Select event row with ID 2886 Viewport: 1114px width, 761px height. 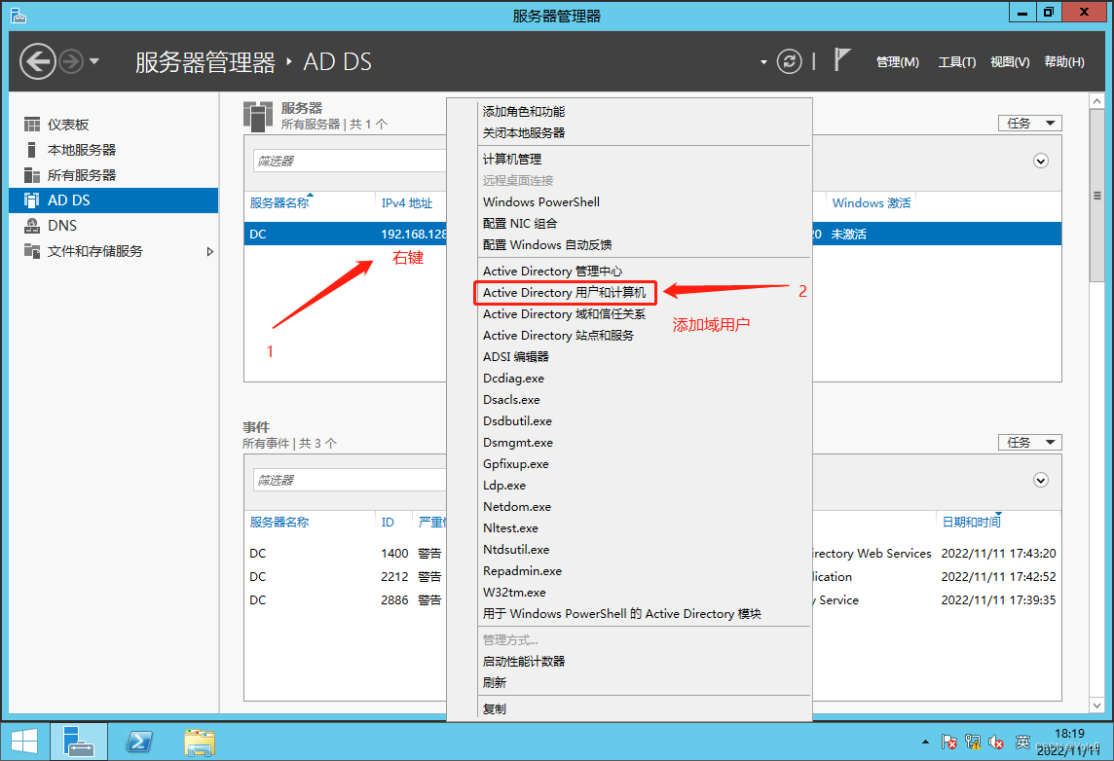(x=346, y=599)
